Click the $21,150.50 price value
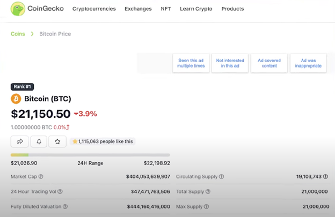335x217 pixels. pos(41,114)
